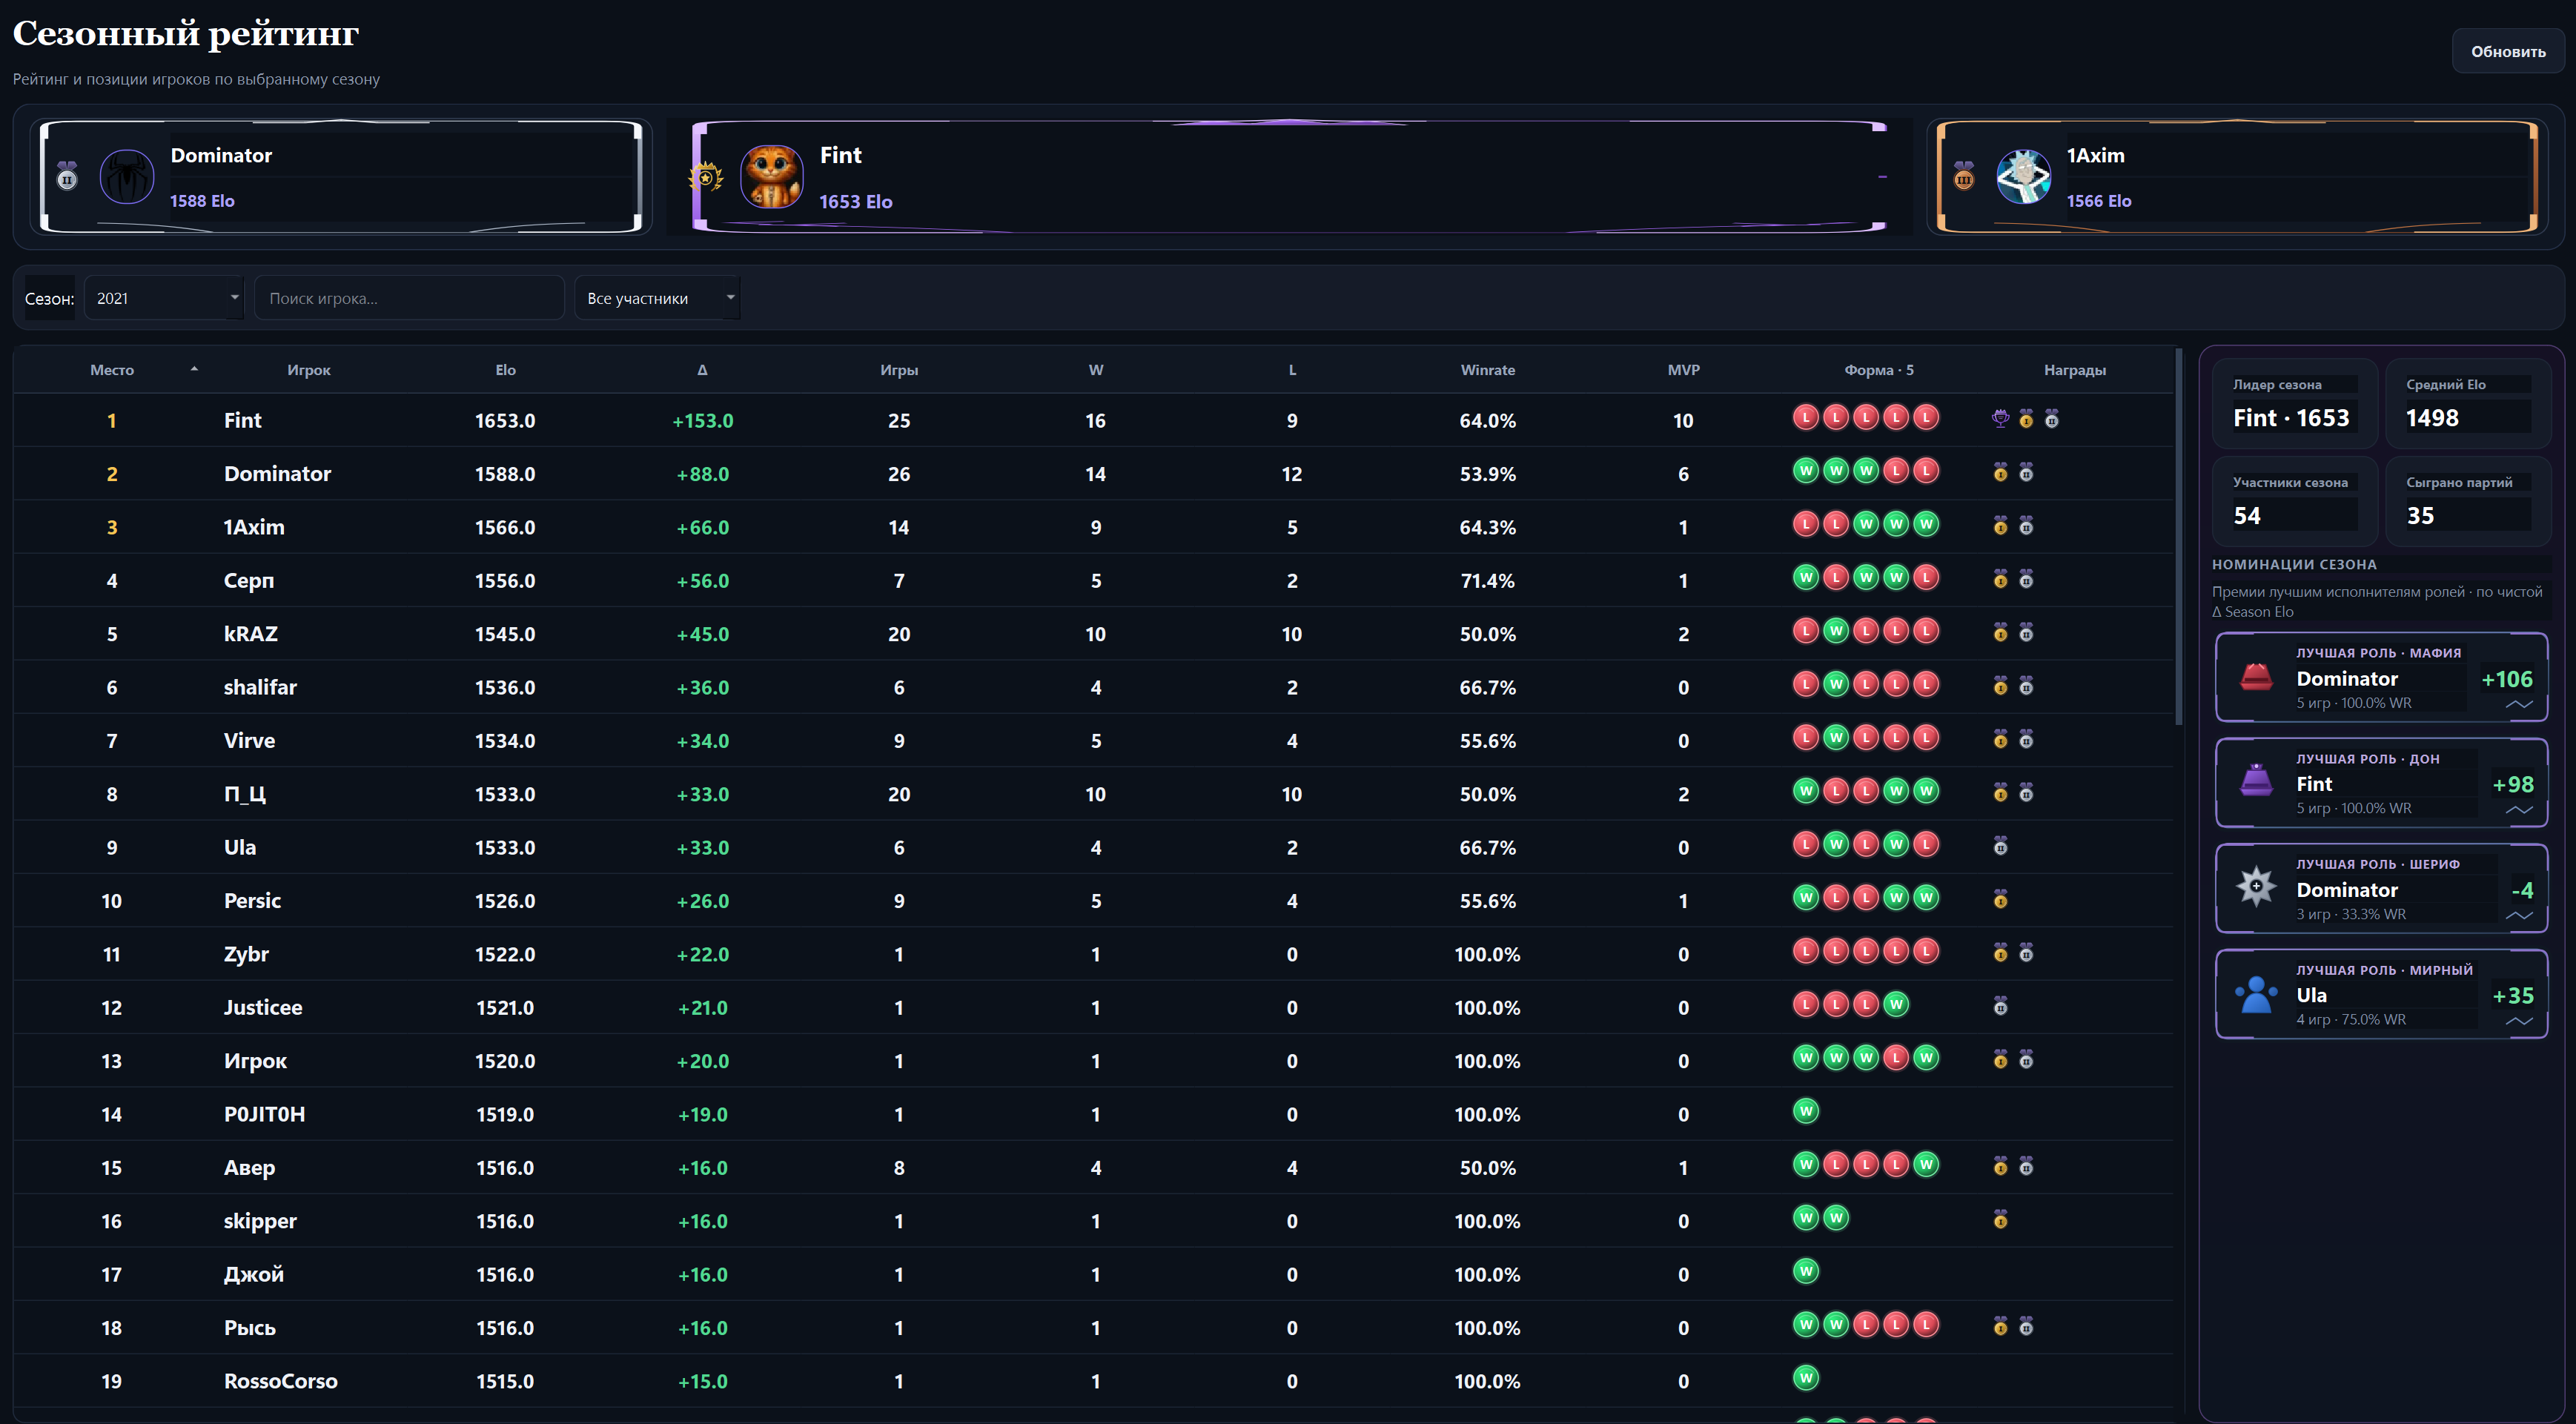
Task: Click the trend line icon under +35
Action: point(2519,1021)
